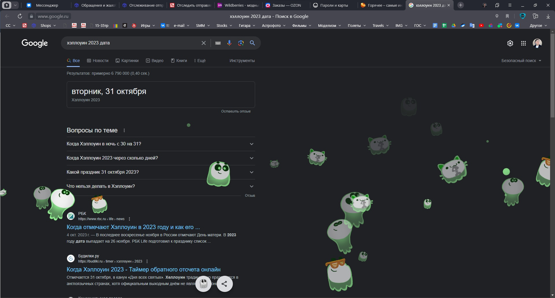The width and height of the screenshot is (555, 298).
Task: Search by image with the Lens icon
Action: pos(241,43)
